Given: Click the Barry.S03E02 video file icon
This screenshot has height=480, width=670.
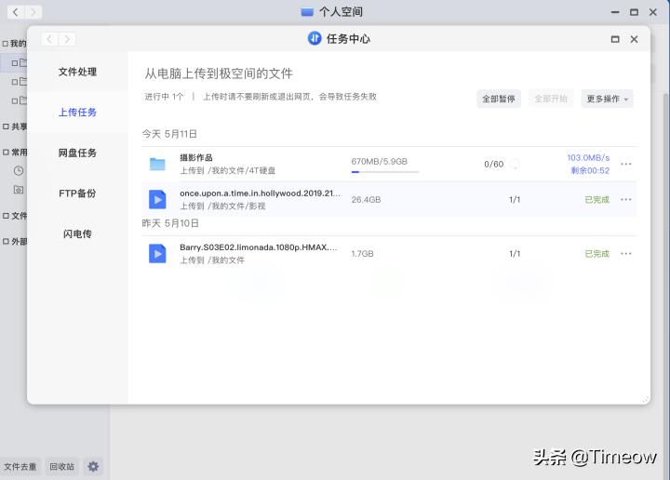Looking at the screenshot, I should click(157, 254).
